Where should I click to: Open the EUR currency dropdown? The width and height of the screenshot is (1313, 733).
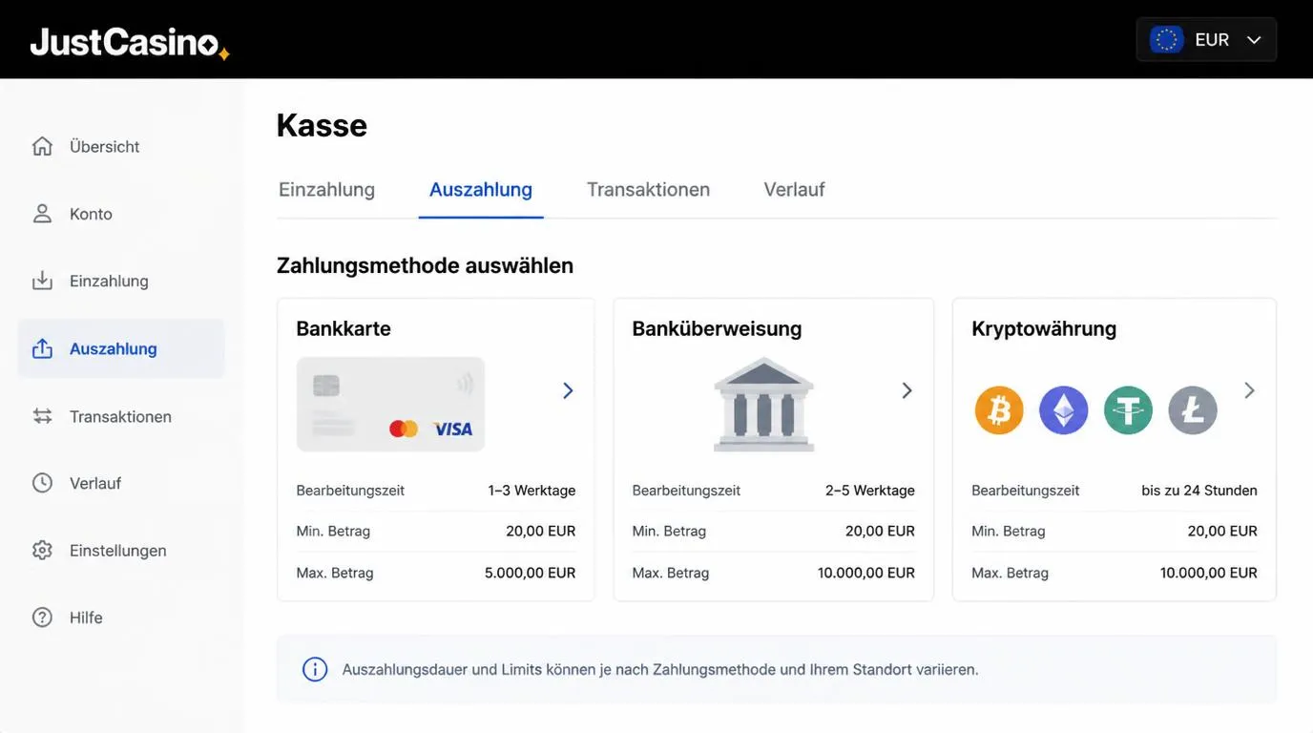[x=1206, y=40]
